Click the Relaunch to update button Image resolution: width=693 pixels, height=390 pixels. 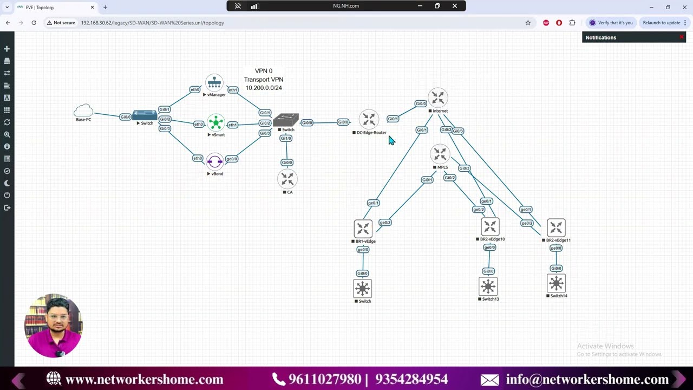(x=661, y=23)
